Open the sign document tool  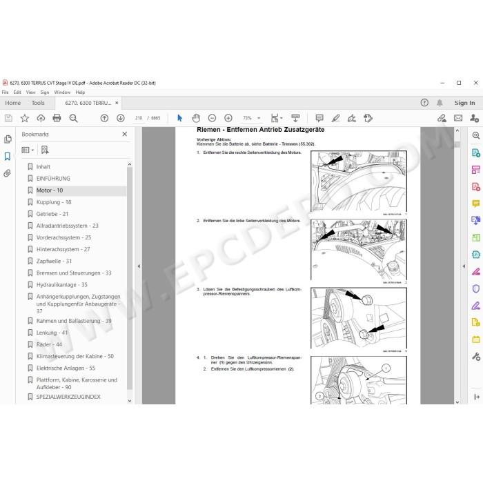352,118
